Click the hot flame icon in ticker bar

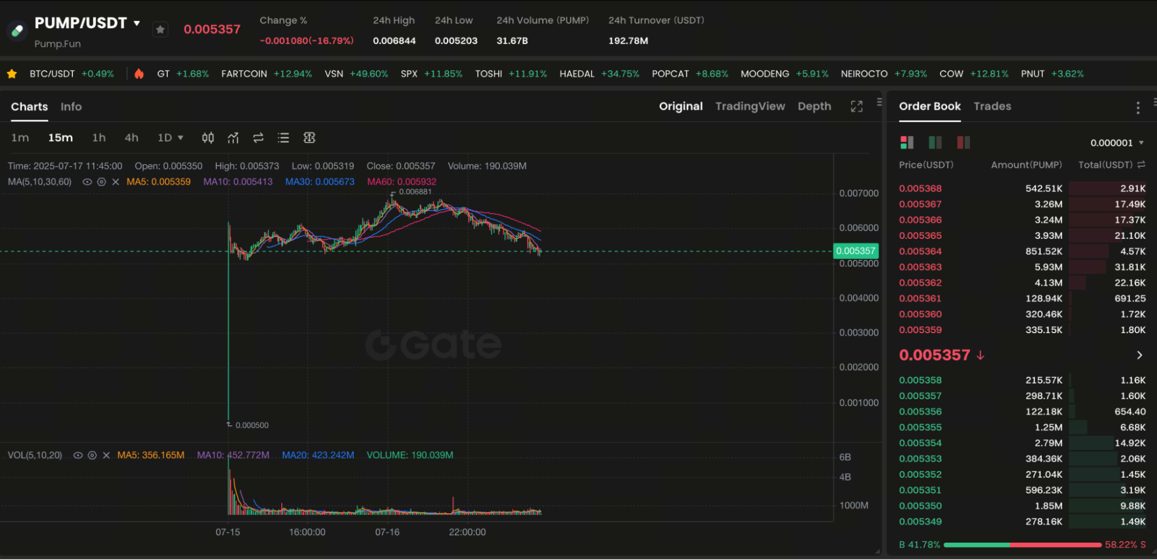coord(139,74)
